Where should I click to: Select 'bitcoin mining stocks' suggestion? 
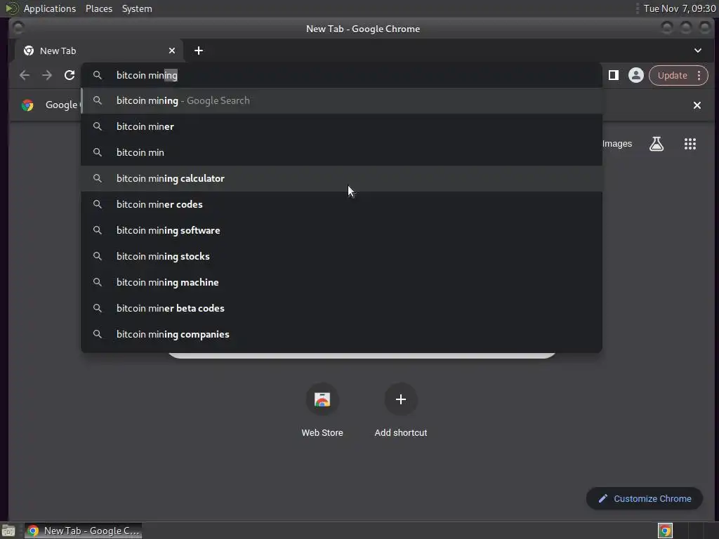[x=341, y=257]
